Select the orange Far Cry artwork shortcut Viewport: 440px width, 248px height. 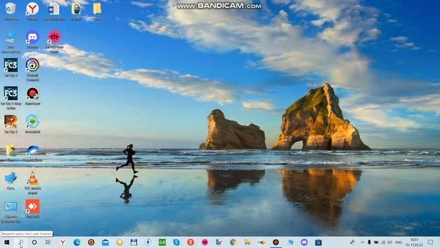coord(11,122)
